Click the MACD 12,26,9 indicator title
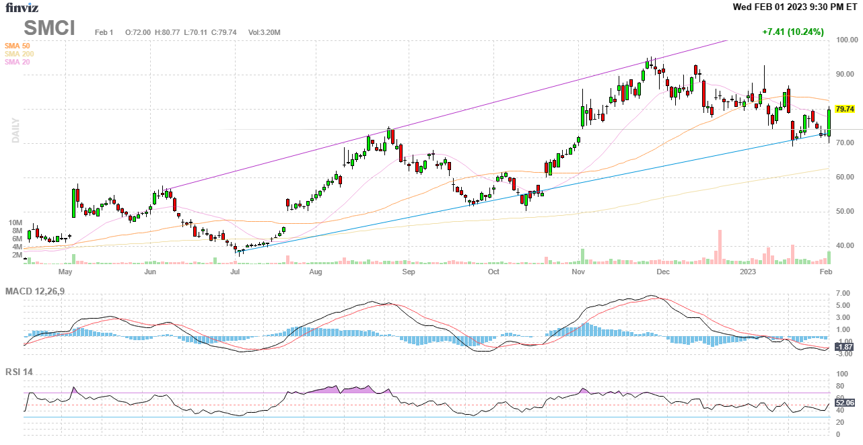This screenshot has width=863, height=445. click(40, 291)
